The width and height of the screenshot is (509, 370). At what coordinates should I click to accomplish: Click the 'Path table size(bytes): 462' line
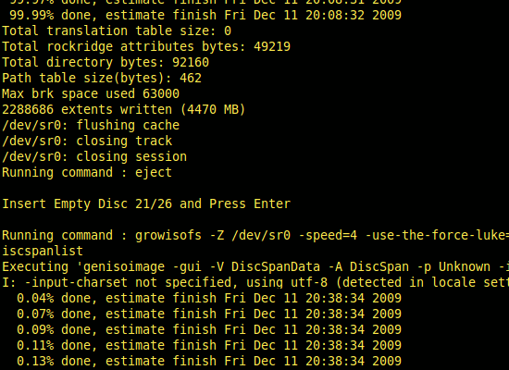102,78
